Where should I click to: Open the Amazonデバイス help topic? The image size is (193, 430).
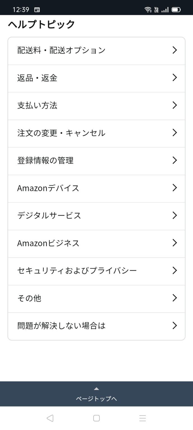pyautogui.click(x=96, y=188)
